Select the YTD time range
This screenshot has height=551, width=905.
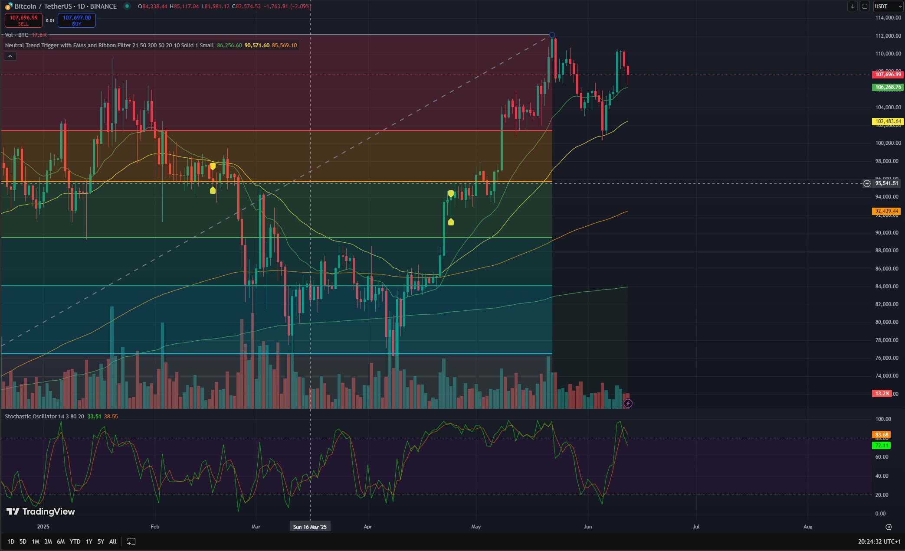pyautogui.click(x=75, y=541)
